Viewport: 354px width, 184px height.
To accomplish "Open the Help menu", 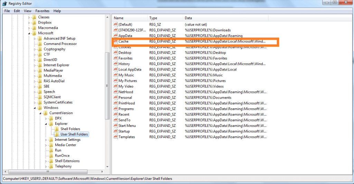I will tap(57, 11).
